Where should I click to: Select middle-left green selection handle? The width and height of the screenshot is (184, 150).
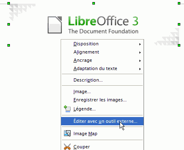tap(9, 24)
